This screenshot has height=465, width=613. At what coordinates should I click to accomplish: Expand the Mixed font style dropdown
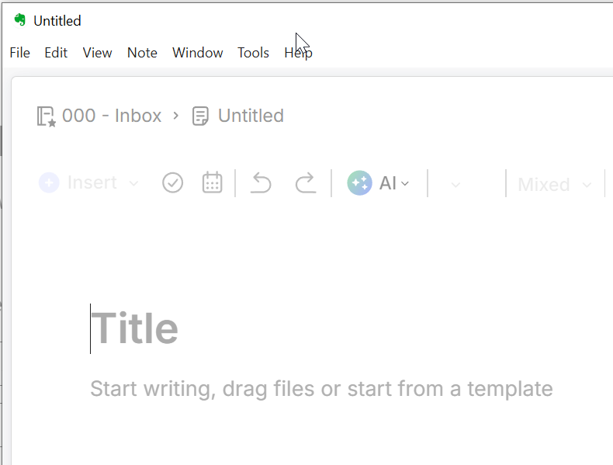[555, 184]
